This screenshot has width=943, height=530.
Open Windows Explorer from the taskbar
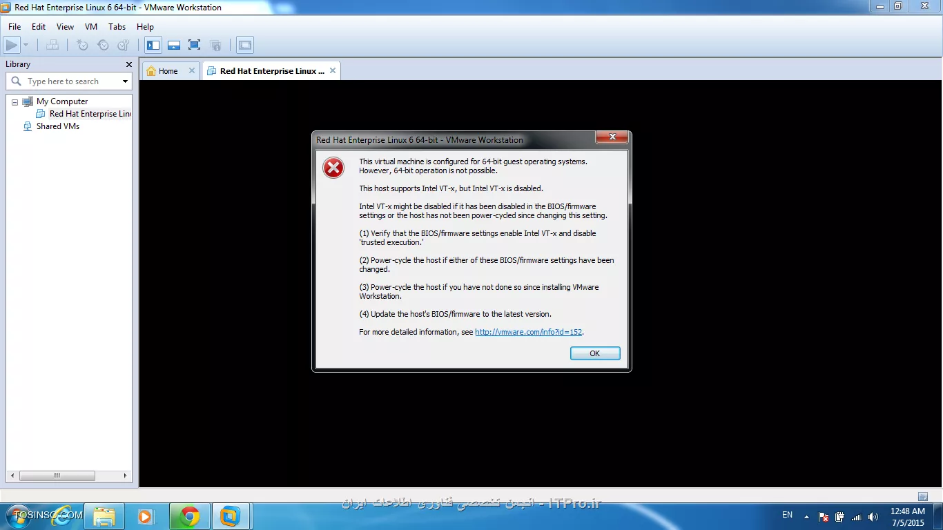(104, 516)
